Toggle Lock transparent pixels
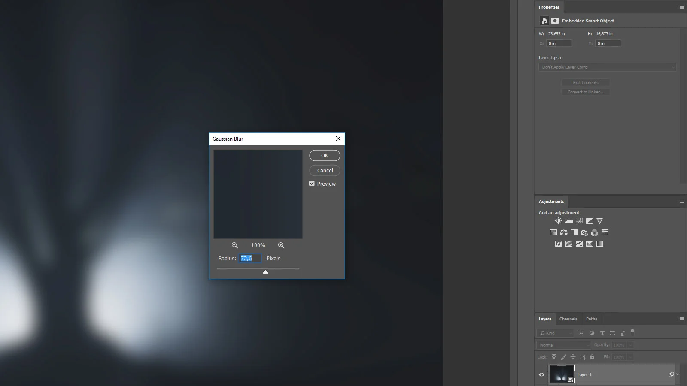The width and height of the screenshot is (687, 386). 554,357
